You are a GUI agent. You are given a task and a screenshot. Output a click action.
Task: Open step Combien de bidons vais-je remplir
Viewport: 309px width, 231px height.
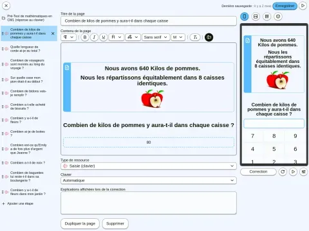coord(29,93)
